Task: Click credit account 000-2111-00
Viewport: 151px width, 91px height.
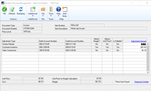Action: (71, 44)
